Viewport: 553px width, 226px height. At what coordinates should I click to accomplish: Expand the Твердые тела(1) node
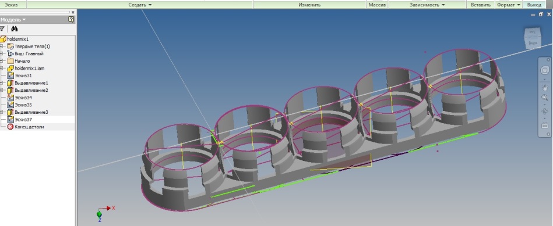pyautogui.click(x=2, y=46)
